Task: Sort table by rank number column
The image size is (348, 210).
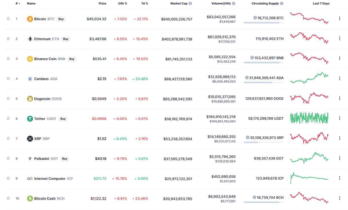Action: 18,4
